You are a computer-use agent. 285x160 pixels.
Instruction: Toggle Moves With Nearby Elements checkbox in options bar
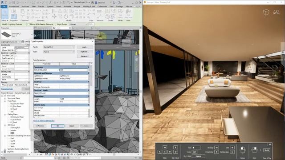click(x=28, y=24)
